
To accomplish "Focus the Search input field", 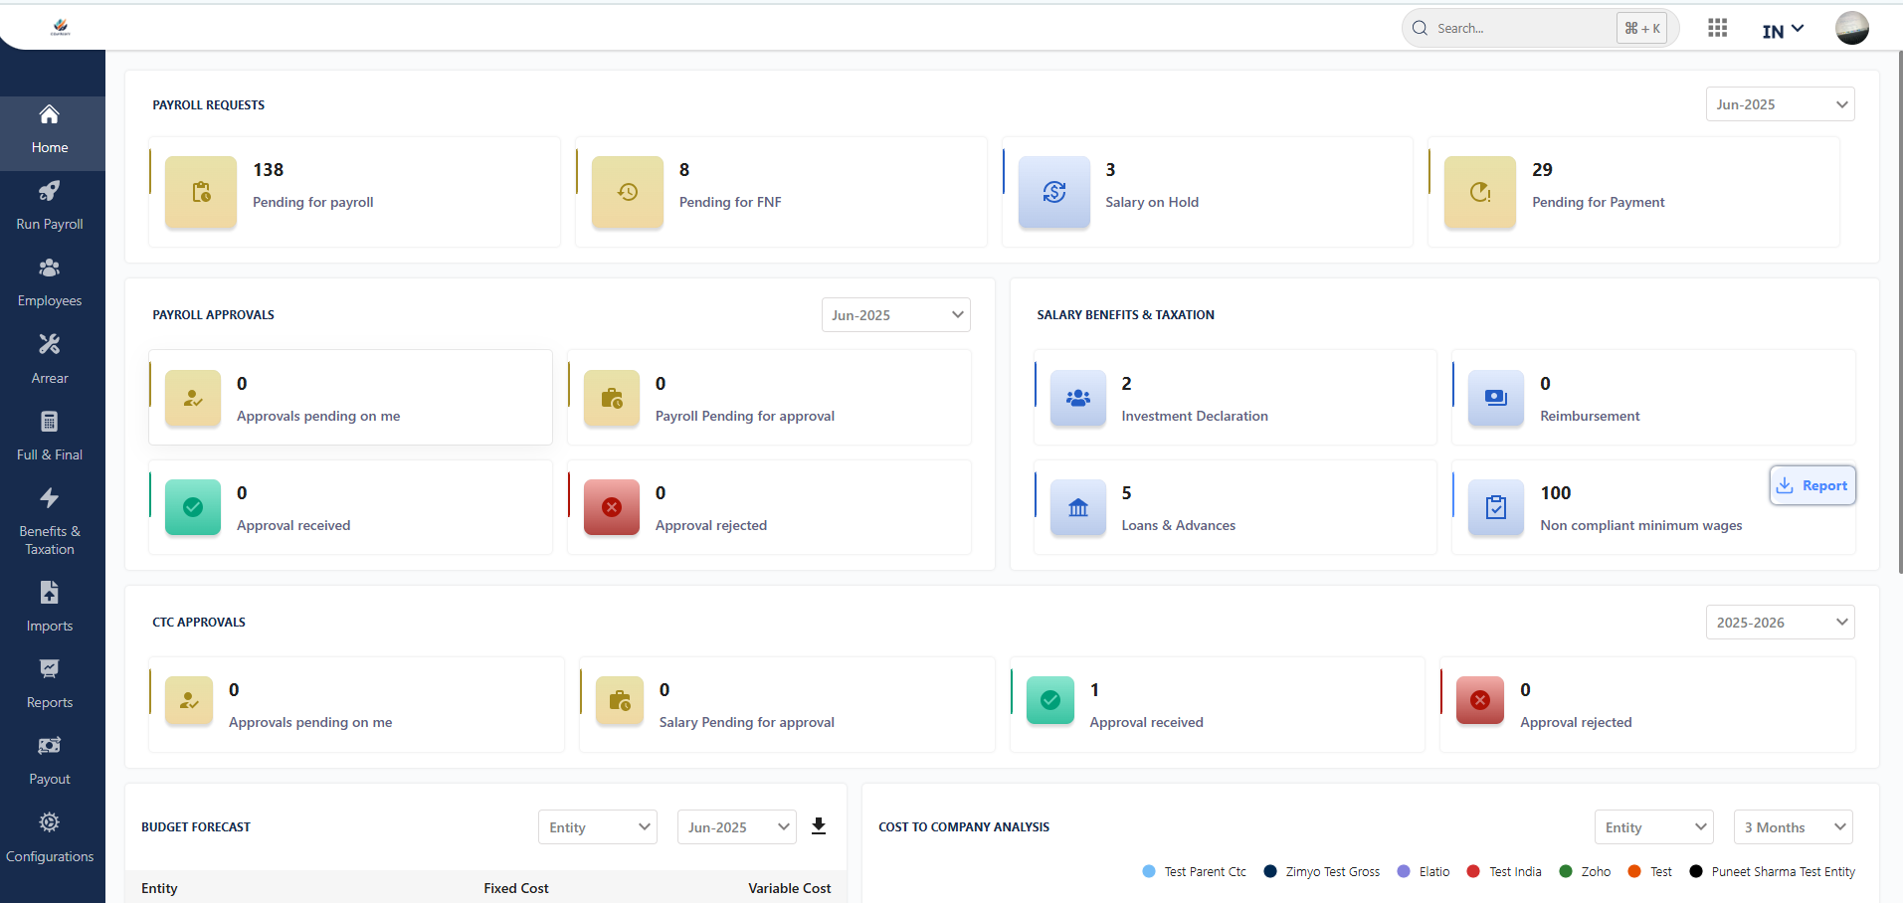I will pyautogui.click(x=1522, y=28).
